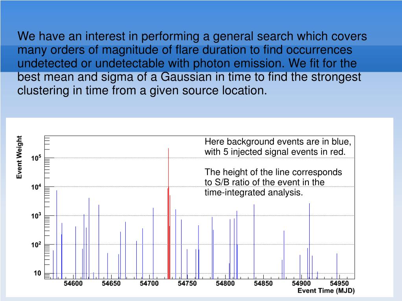The height and width of the screenshot is (301, 402).
Task: Click the x-axis tick label 54900
Action: (301, 283)
